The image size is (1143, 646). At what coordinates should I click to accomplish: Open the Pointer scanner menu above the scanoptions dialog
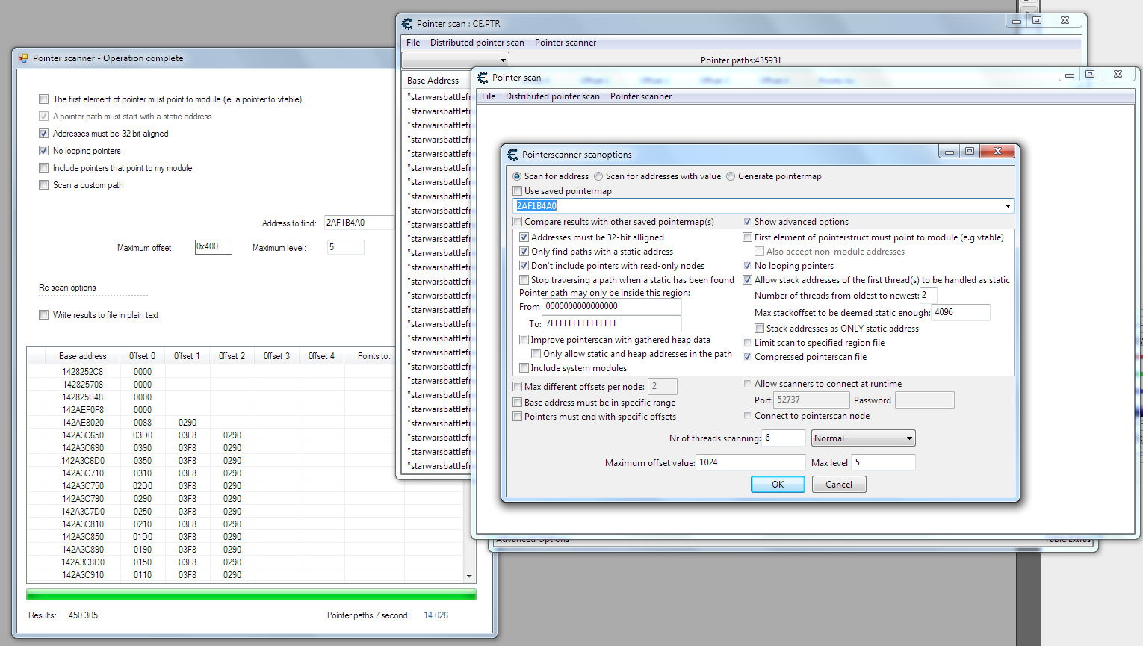click(640, 96)
